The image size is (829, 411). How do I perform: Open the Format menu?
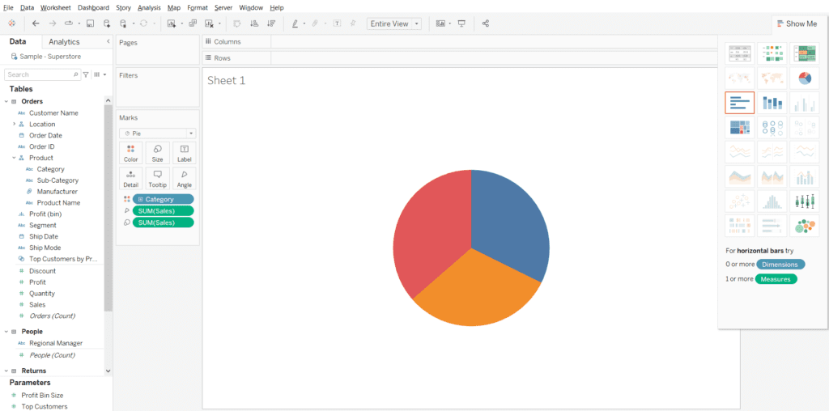tap(198, 7)
